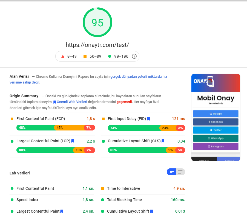The height and width of the screenshot is (217, 247).
Task: Open the 'gerçek dünyadan yeterli miktarda hız' link
Action: [x=139, y=77]
